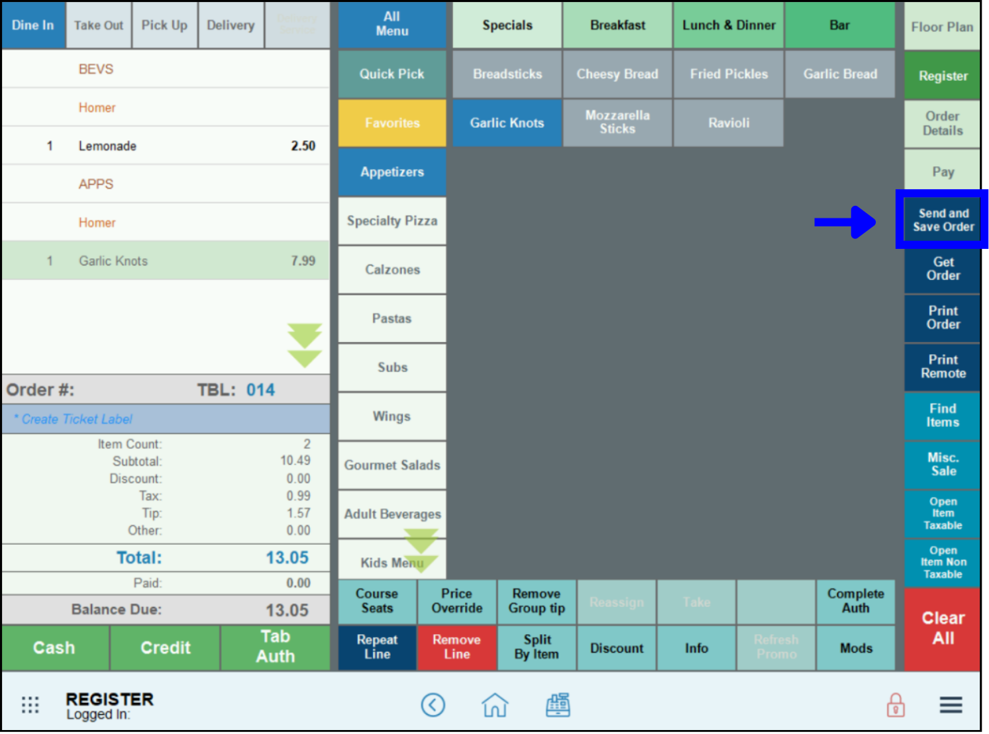Image resolution: width=989 pixels, height=734 pixels.
Task: Click the lock icon near the bottom right
Action: [895, 706]
